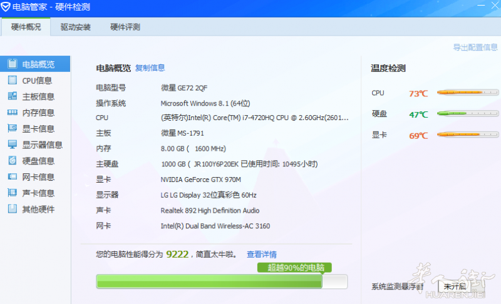The height and width of the screenshot is (304, 501).
Task: Open 显示器信息 label in the sidebar
Action: [x=42, y=145]
